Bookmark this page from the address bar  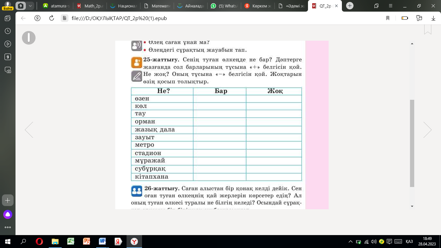[388, 18]
